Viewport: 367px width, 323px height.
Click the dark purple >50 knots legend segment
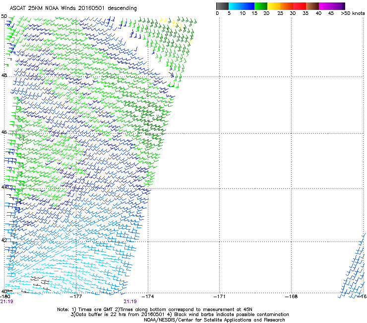coord(344,6)
